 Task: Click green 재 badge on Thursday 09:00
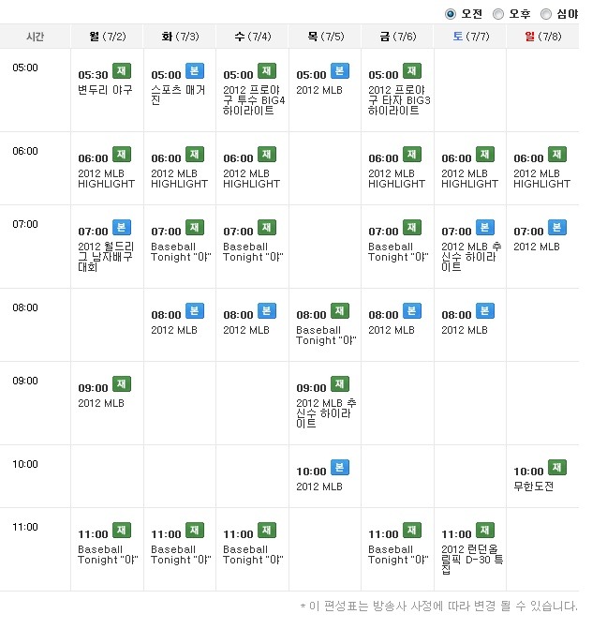339,384
